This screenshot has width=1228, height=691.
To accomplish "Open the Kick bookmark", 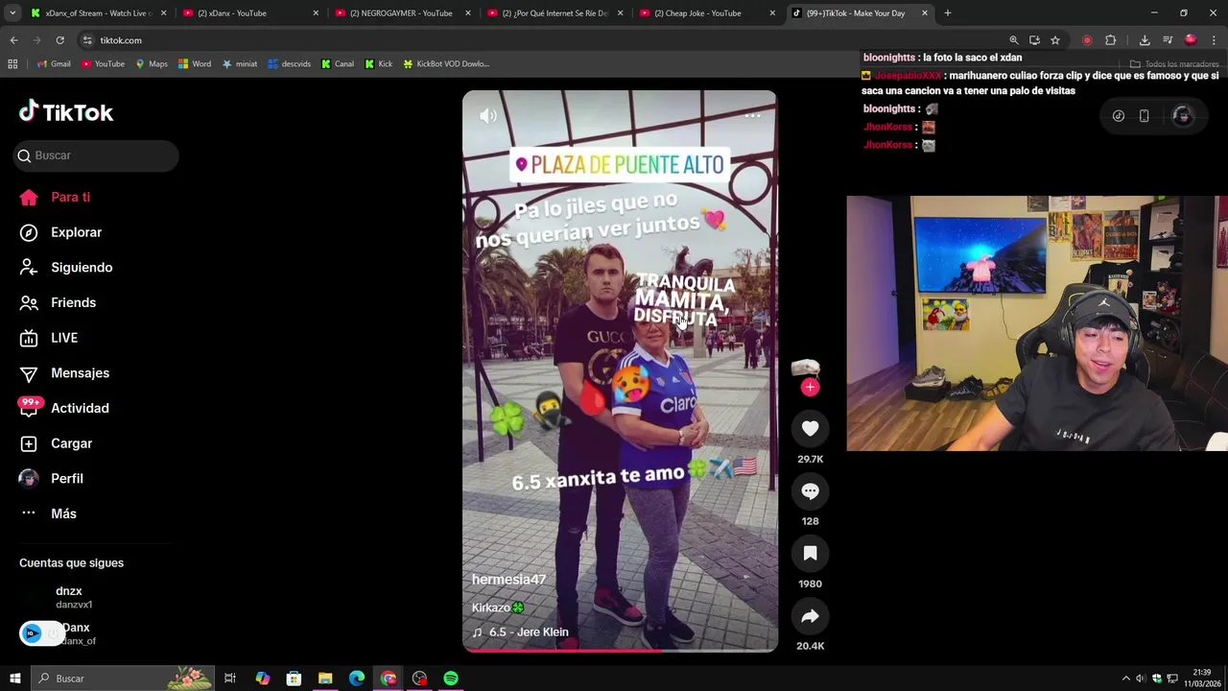I will (379, 64).
